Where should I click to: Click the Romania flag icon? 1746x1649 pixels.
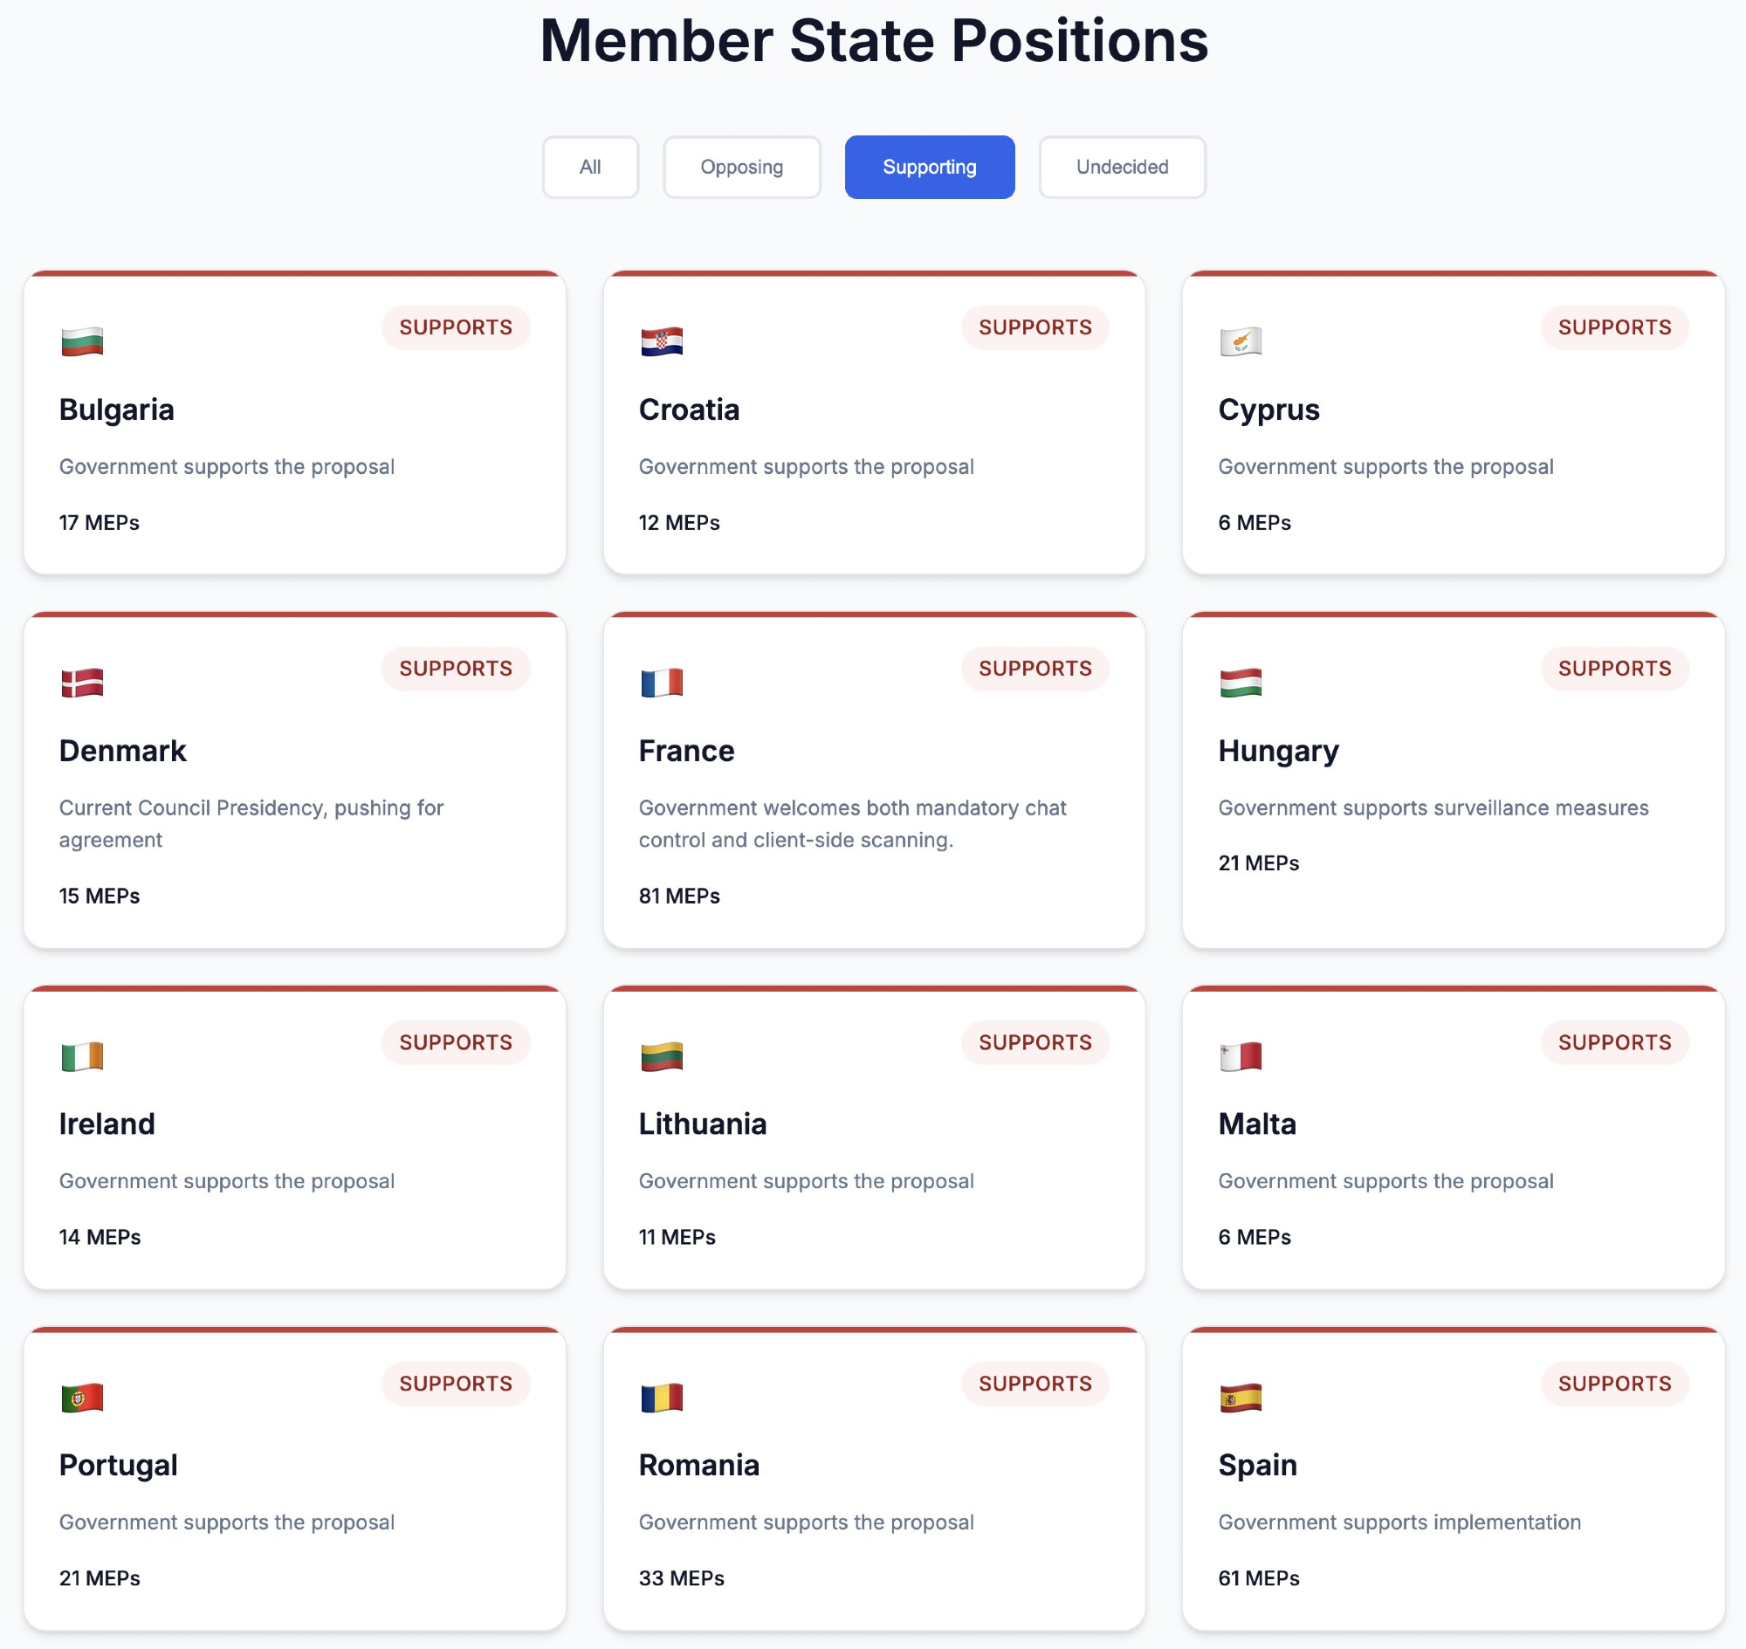tap(662, 1397)
